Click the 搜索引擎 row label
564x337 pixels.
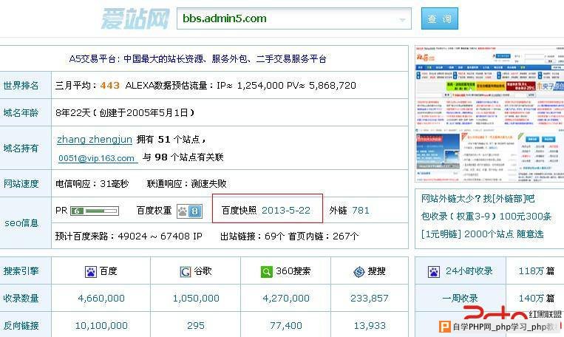tap(21, 270)
